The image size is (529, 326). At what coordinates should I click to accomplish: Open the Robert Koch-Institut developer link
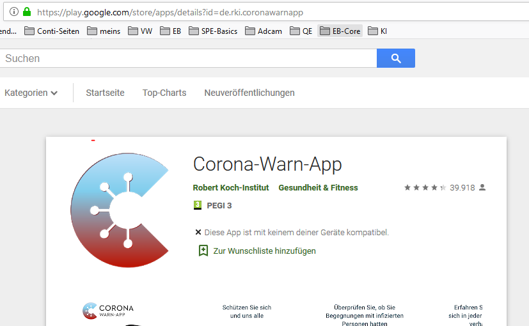[231, 187]
